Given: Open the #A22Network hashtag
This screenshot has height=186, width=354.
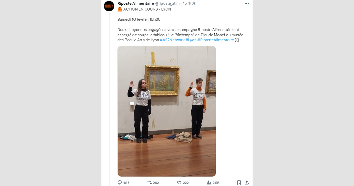Looking at the screenshot, I should point(172,40).
